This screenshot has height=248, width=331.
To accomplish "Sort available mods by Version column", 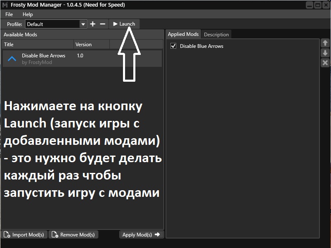I will (91, 44).
